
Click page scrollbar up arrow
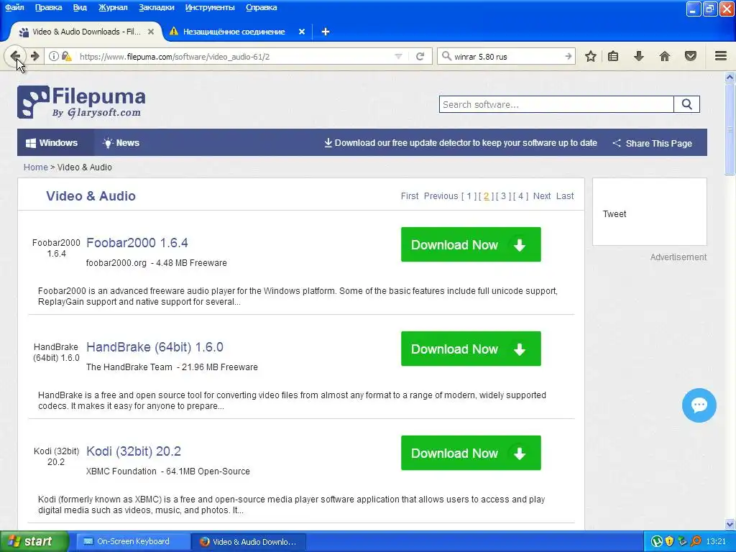tap(730, 78)
